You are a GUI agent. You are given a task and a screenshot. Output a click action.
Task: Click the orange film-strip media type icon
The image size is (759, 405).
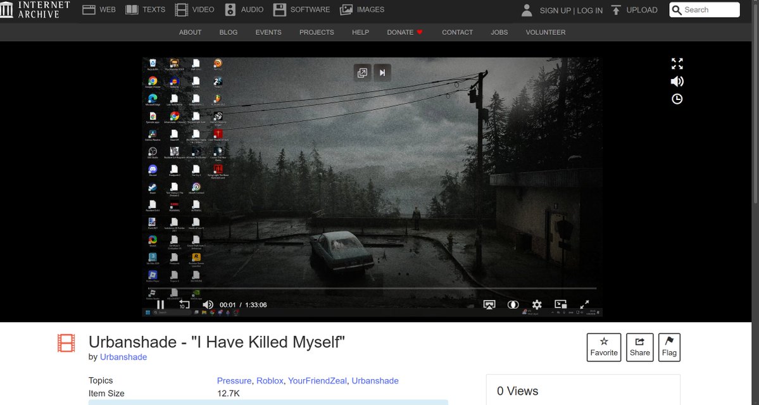66,343
